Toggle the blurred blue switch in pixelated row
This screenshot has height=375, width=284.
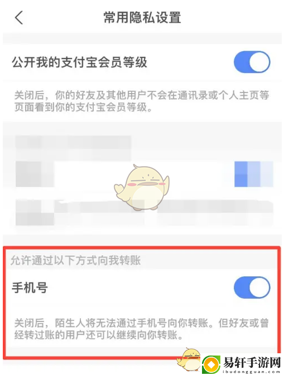(x=253, y=174)
